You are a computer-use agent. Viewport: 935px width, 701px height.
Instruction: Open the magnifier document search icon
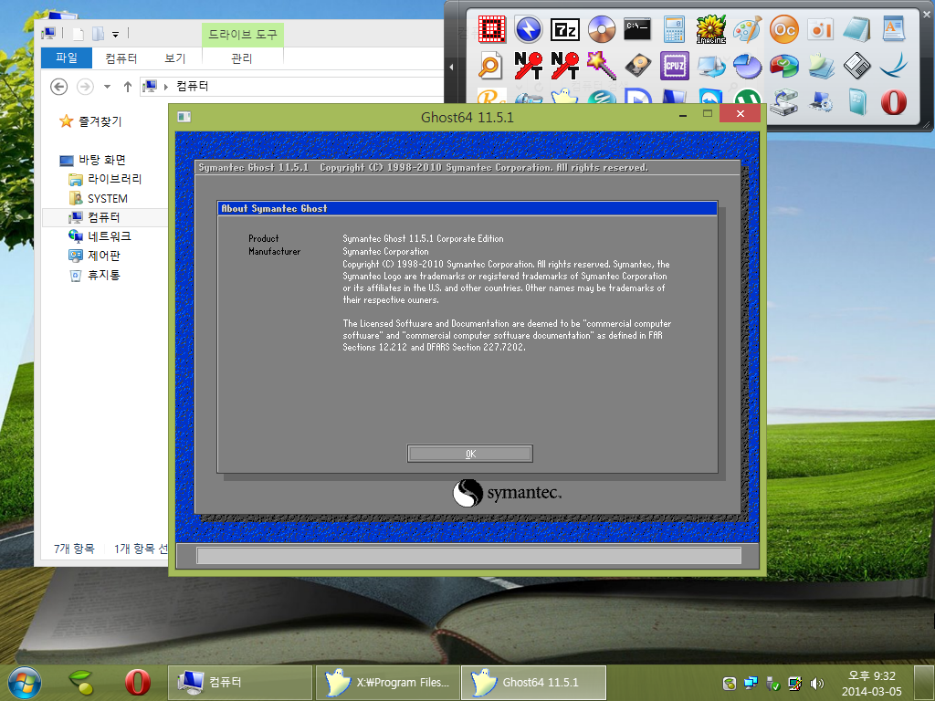coord(490,66)
